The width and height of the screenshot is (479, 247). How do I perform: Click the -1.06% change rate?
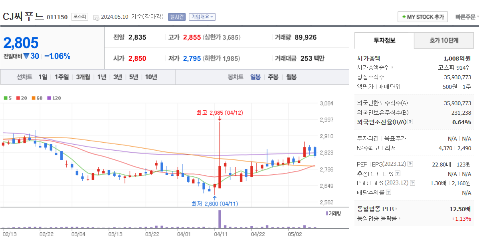coord(57,56)
